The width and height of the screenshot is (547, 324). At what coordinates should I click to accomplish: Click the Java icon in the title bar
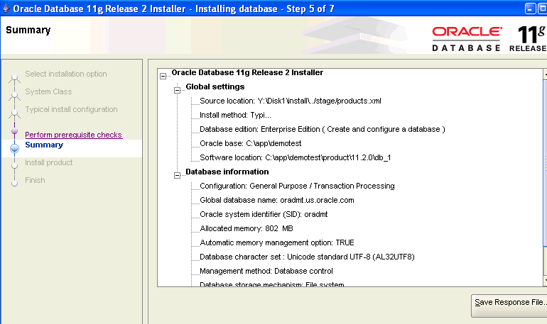[x=6, y=8]
